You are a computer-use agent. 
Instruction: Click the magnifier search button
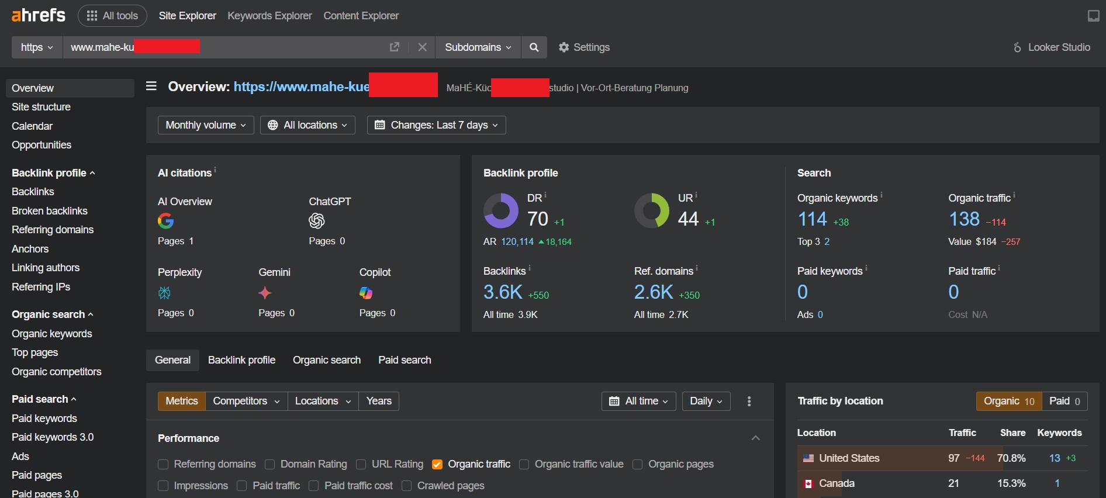(534, 47)
